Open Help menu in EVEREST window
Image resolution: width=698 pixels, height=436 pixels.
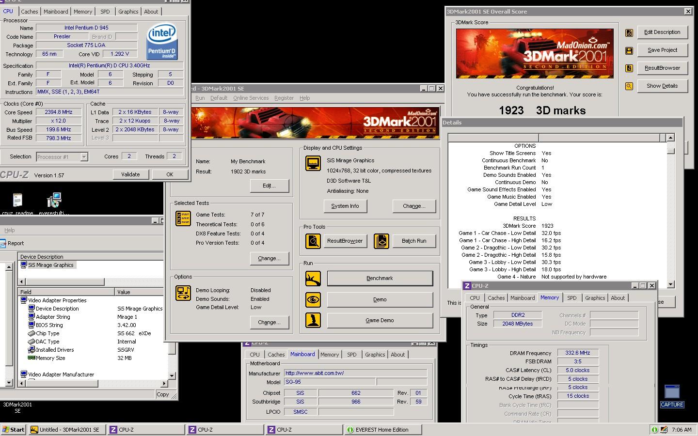[x=9, y=230]
